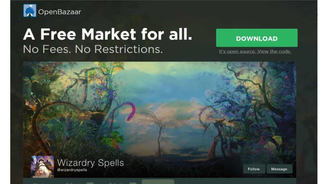Screen dimensions: 328x184
Task: Message the Wizardry Spells store
Action: coord(279,169)
